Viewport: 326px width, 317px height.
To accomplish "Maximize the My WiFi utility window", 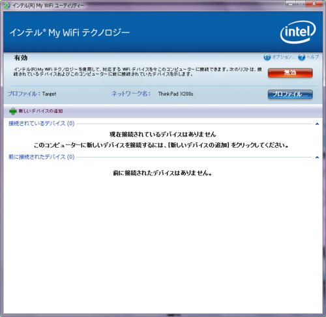I will 301,4.
